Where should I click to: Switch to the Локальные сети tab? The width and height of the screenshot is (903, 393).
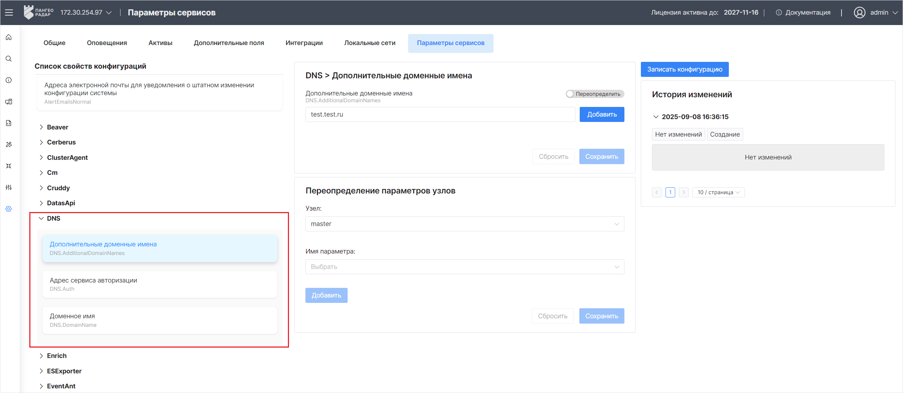pyautogui.click(x=369, y=43)
